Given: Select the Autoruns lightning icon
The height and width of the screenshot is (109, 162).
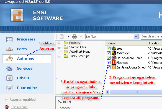Looking at the screenshot, I should click(10, 59).
